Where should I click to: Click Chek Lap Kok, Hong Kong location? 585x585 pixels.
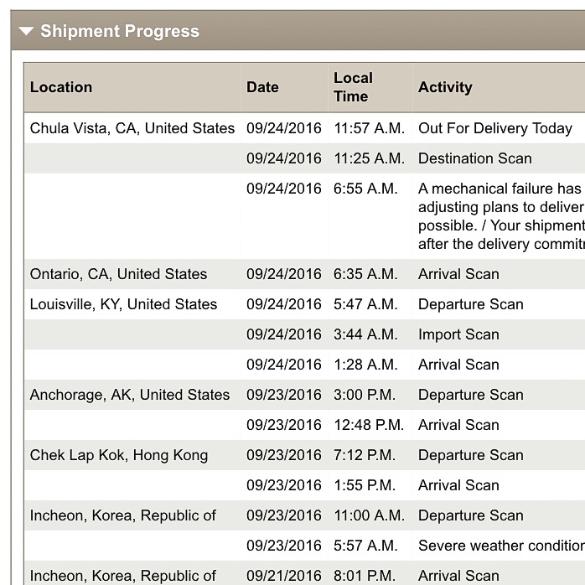click(x=119, y=455)
